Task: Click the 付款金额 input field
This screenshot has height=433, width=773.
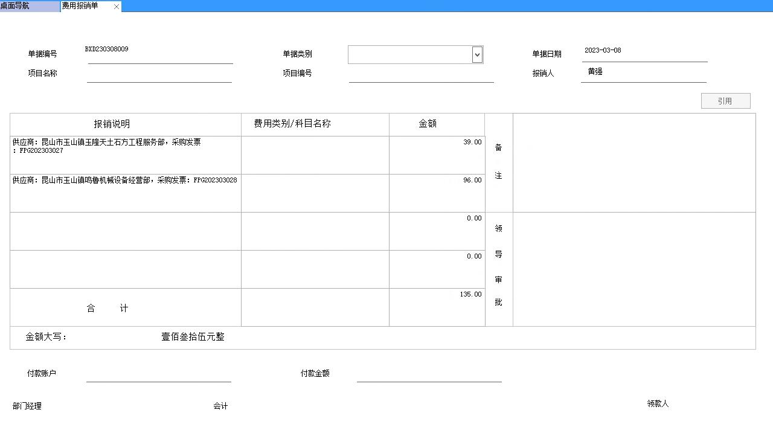Action: pos(429,374)
